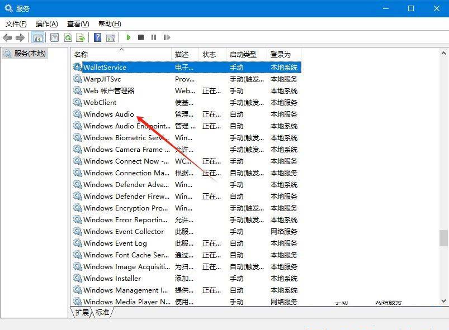Click the Forward arrow in the toolbar

point(20,37)
